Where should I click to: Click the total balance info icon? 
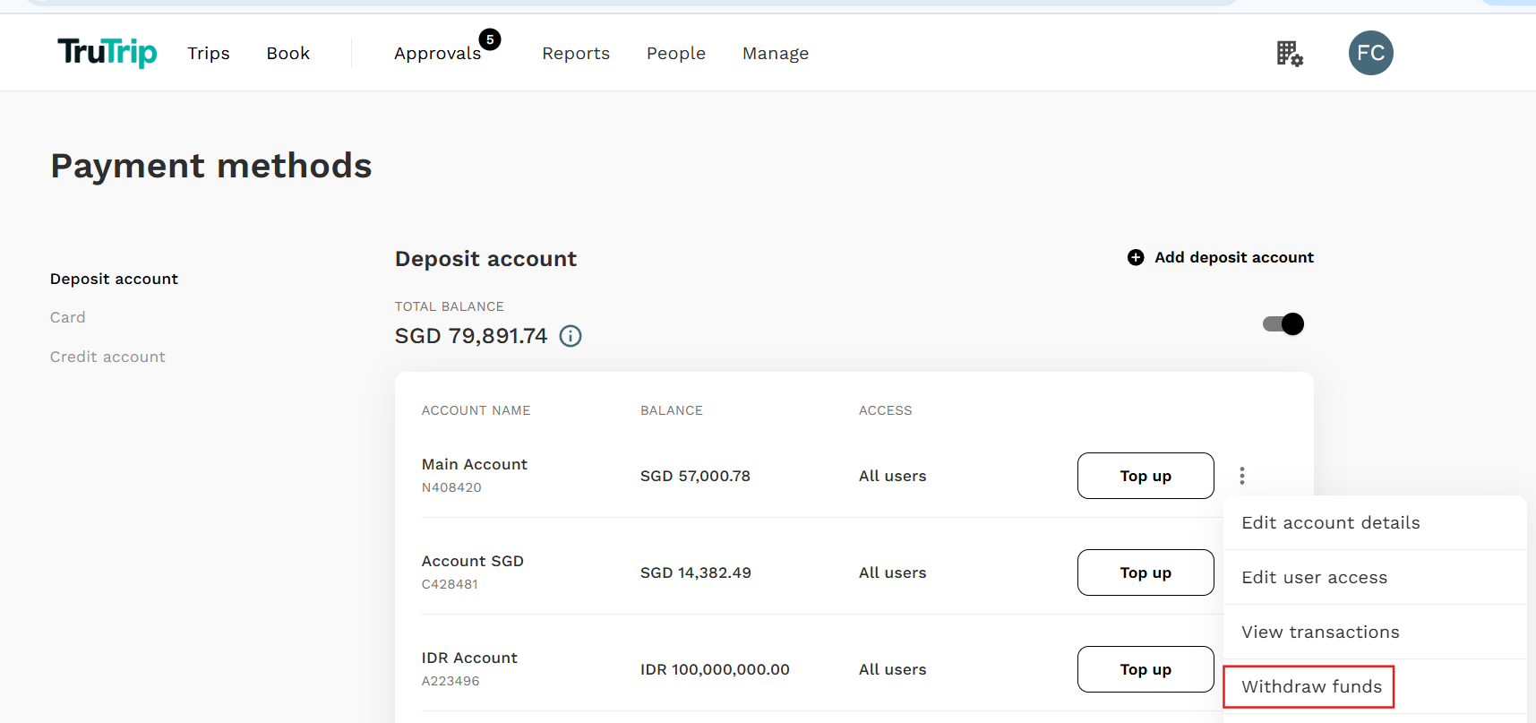click(571, 336)
